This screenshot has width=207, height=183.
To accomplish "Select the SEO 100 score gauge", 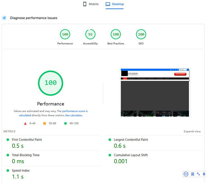I will [141, 35].
